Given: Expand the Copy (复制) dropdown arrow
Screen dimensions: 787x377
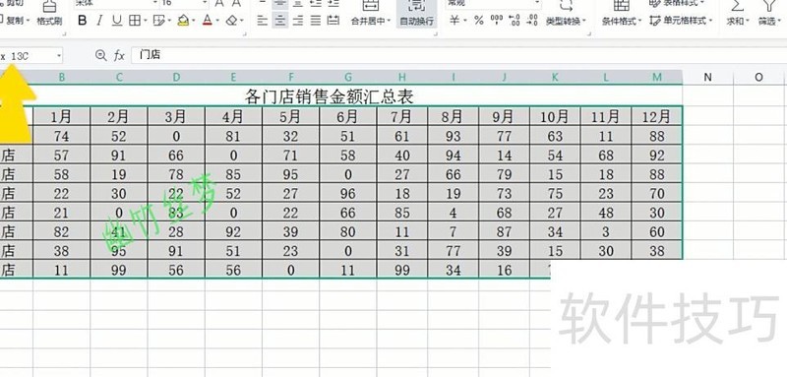Looking at the screenshot, I should pyautogui.click(x=28, y=21).
